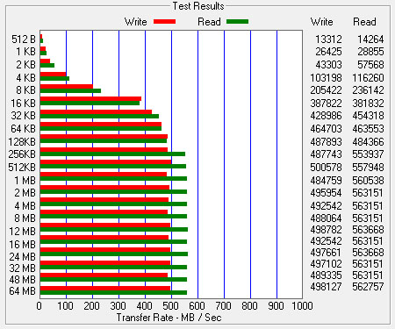
Task: Select the 512 B row label
Action: pos(24,39)
